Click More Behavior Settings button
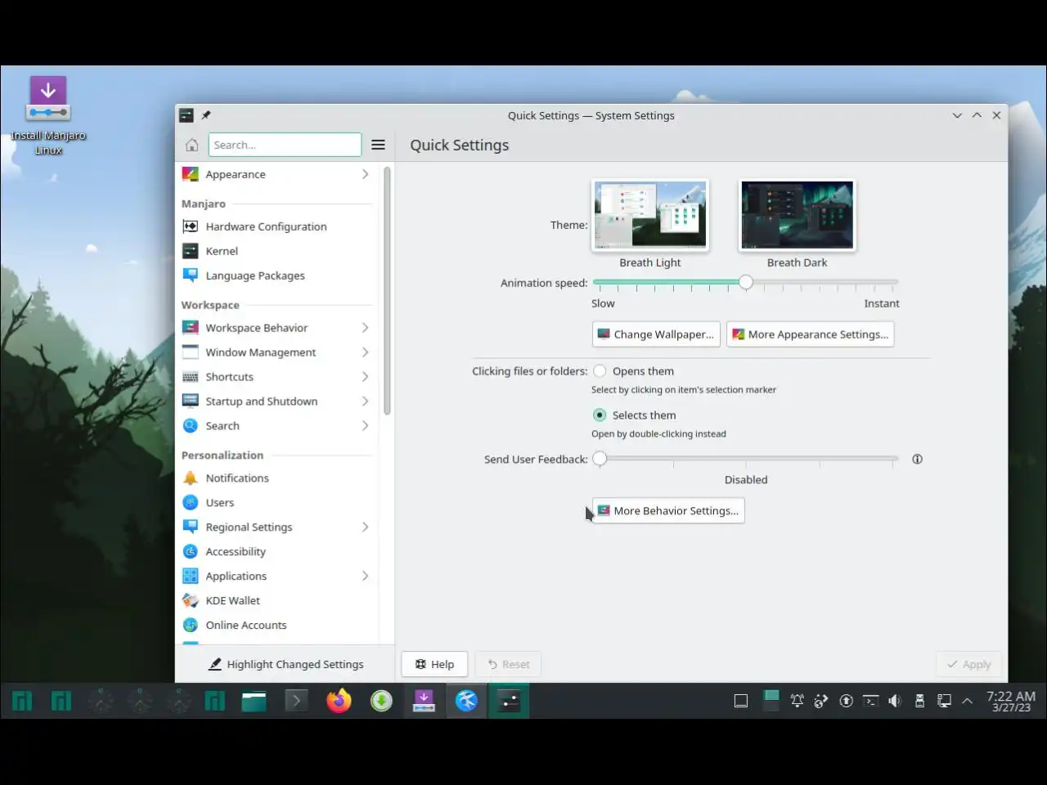1047x785 pixels. click(x=668, y=511)
